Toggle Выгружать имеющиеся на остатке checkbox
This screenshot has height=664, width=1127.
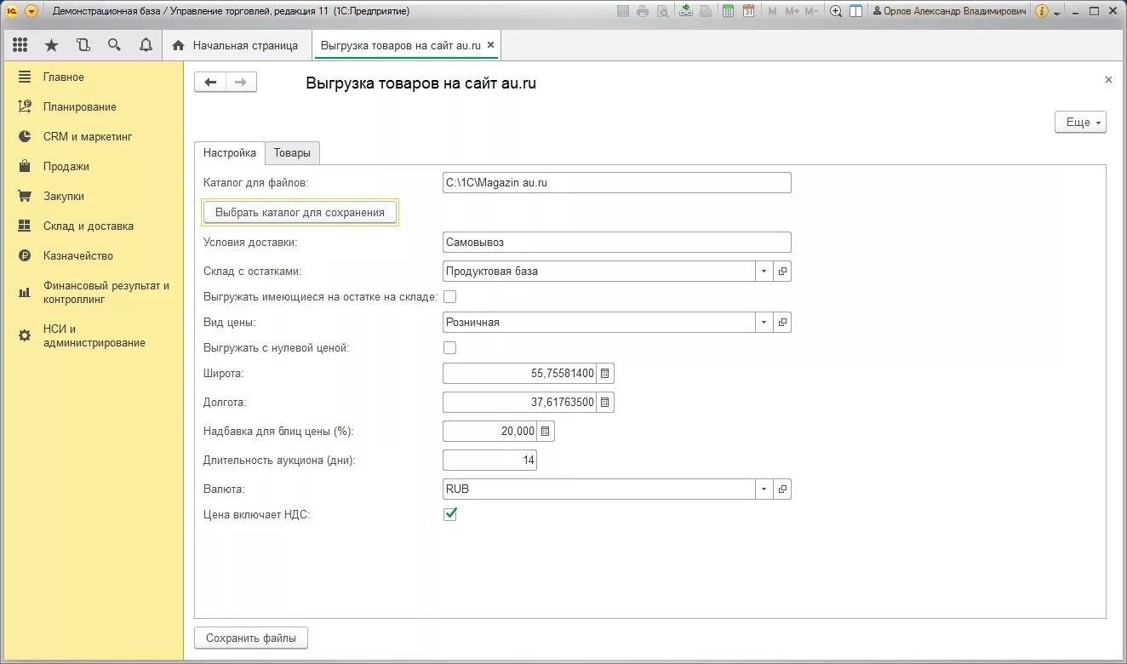[450, 297]
